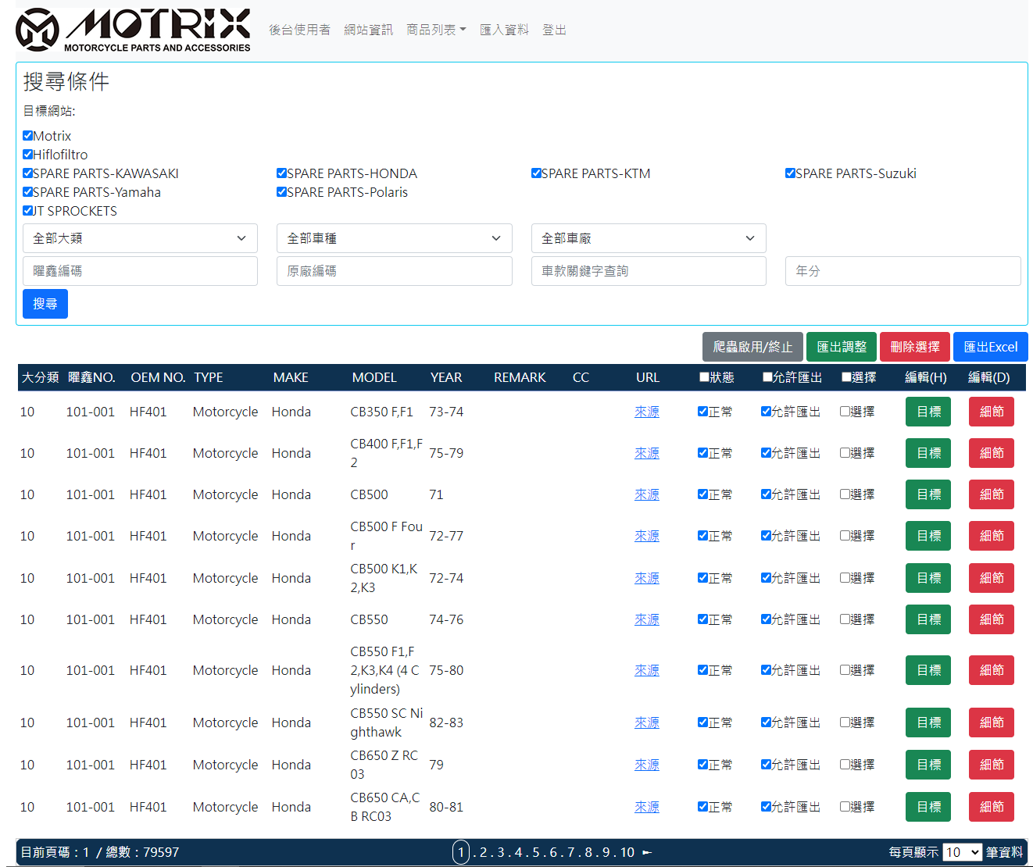Go to page 2 in pagination
This screenshot has width=1033, height=867.
[484, 852]
